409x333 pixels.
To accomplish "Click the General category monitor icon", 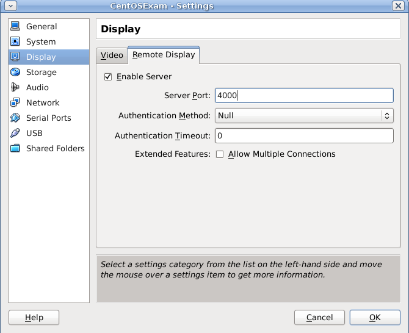I will coord(15,27).
